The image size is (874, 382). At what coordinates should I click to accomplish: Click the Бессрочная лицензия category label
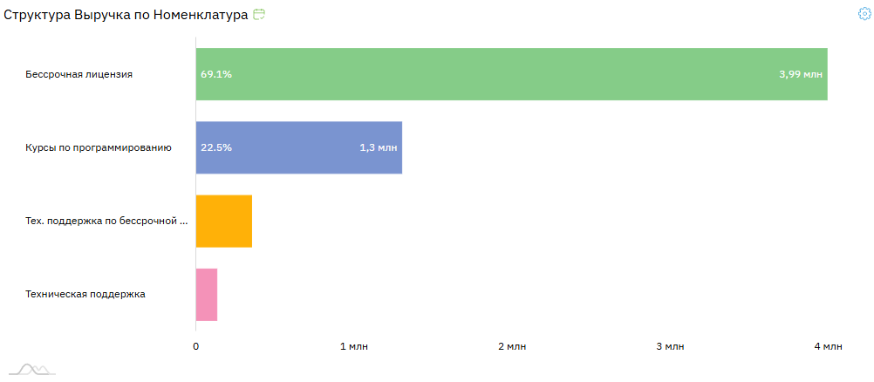click(79, 74)
